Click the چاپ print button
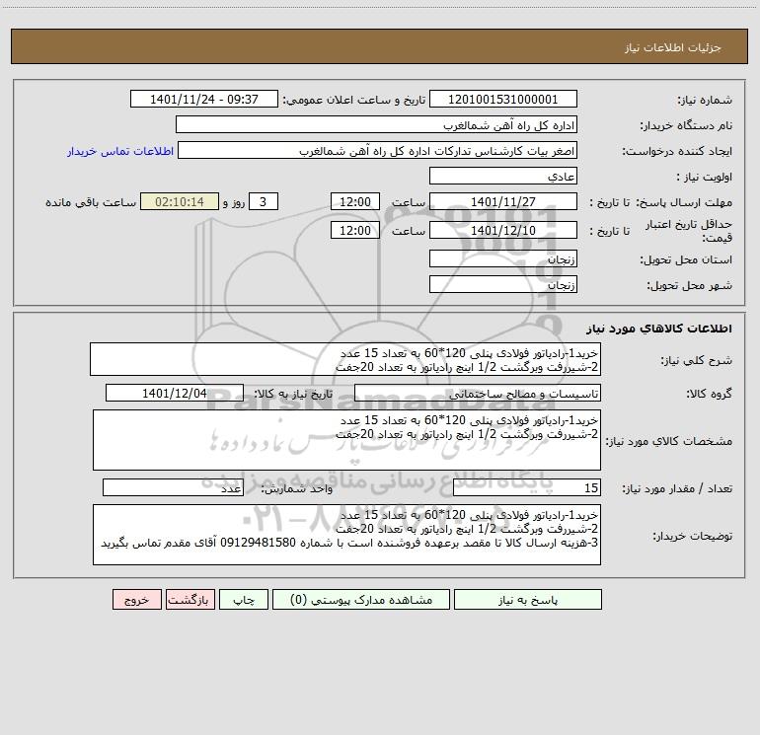The image size is (760, 735). (x=244, y=600)
